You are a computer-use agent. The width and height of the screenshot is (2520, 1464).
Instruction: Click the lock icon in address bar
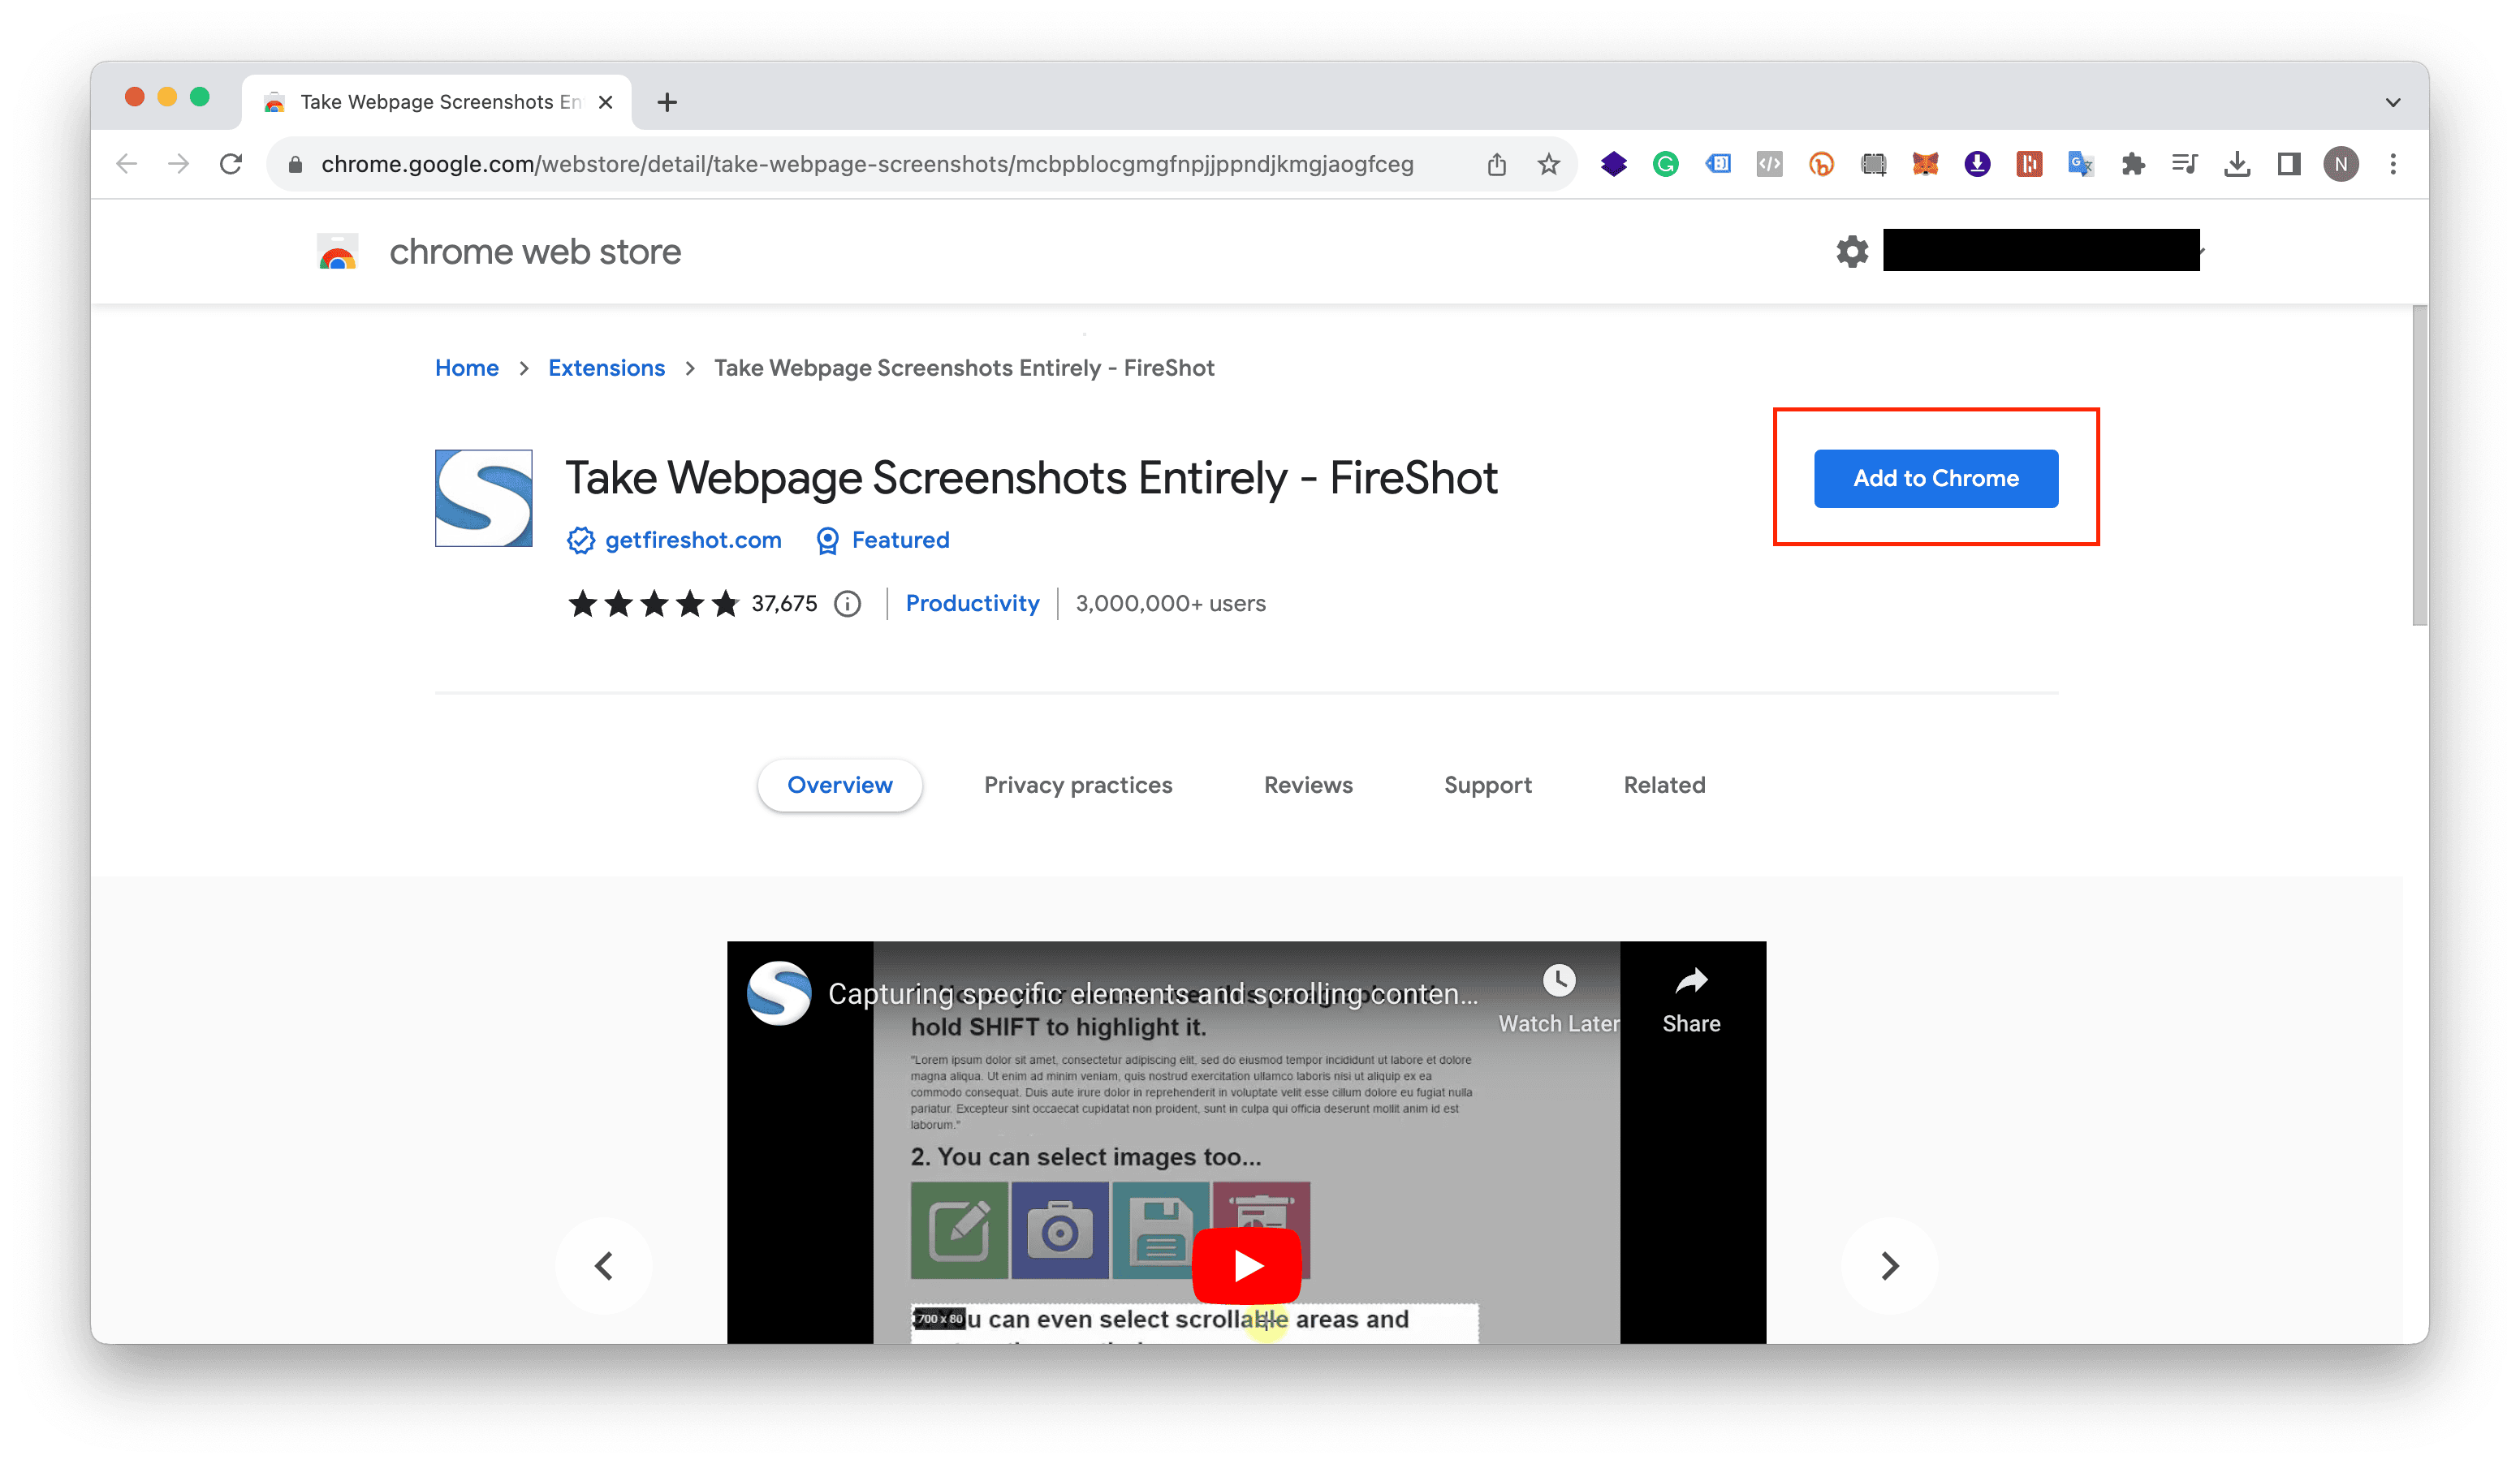(x=295, y=165)
